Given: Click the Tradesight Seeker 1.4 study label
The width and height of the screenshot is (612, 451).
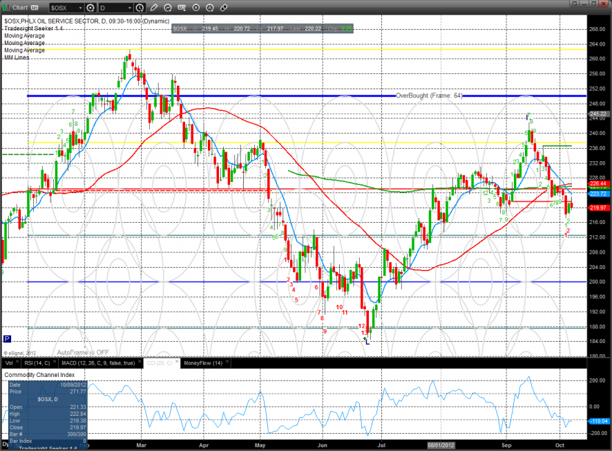Looking at the screenshot, I should point(33,28).
